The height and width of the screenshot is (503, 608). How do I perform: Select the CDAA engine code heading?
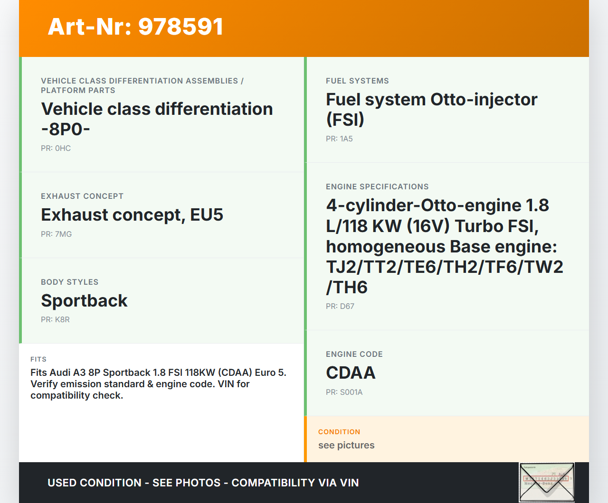click(351, 373)
